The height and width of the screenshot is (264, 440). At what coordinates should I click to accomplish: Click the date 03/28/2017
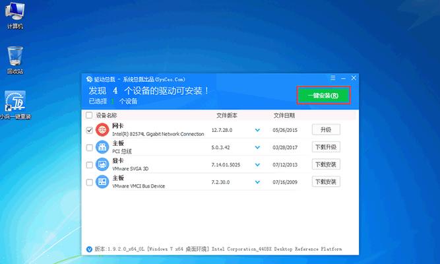coord(285,147)
